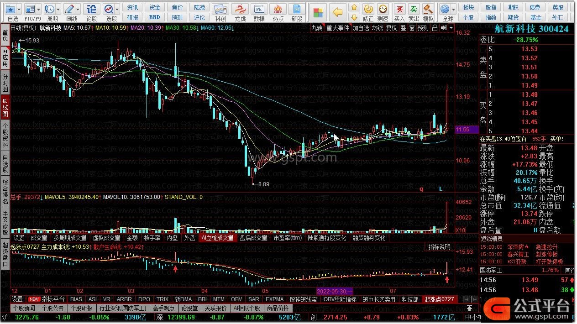Image resolution: width=577 pixels, height=324 pixels.
Task: Click the 板块 sector button
Action: click(468, 7)
